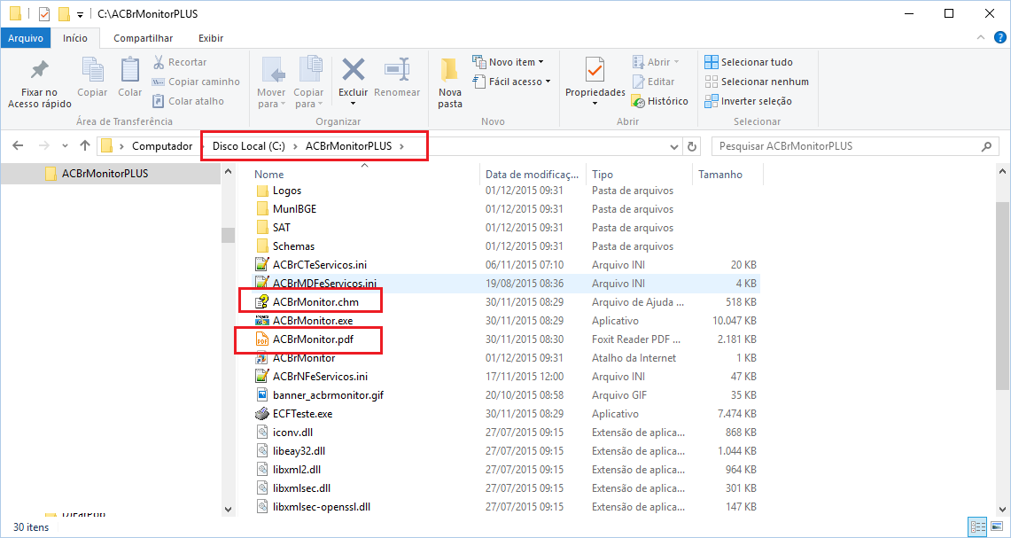The height and width of the screenshot is (538, 1011).
Task: Click Inverter seleção
Action: point(748,101)
